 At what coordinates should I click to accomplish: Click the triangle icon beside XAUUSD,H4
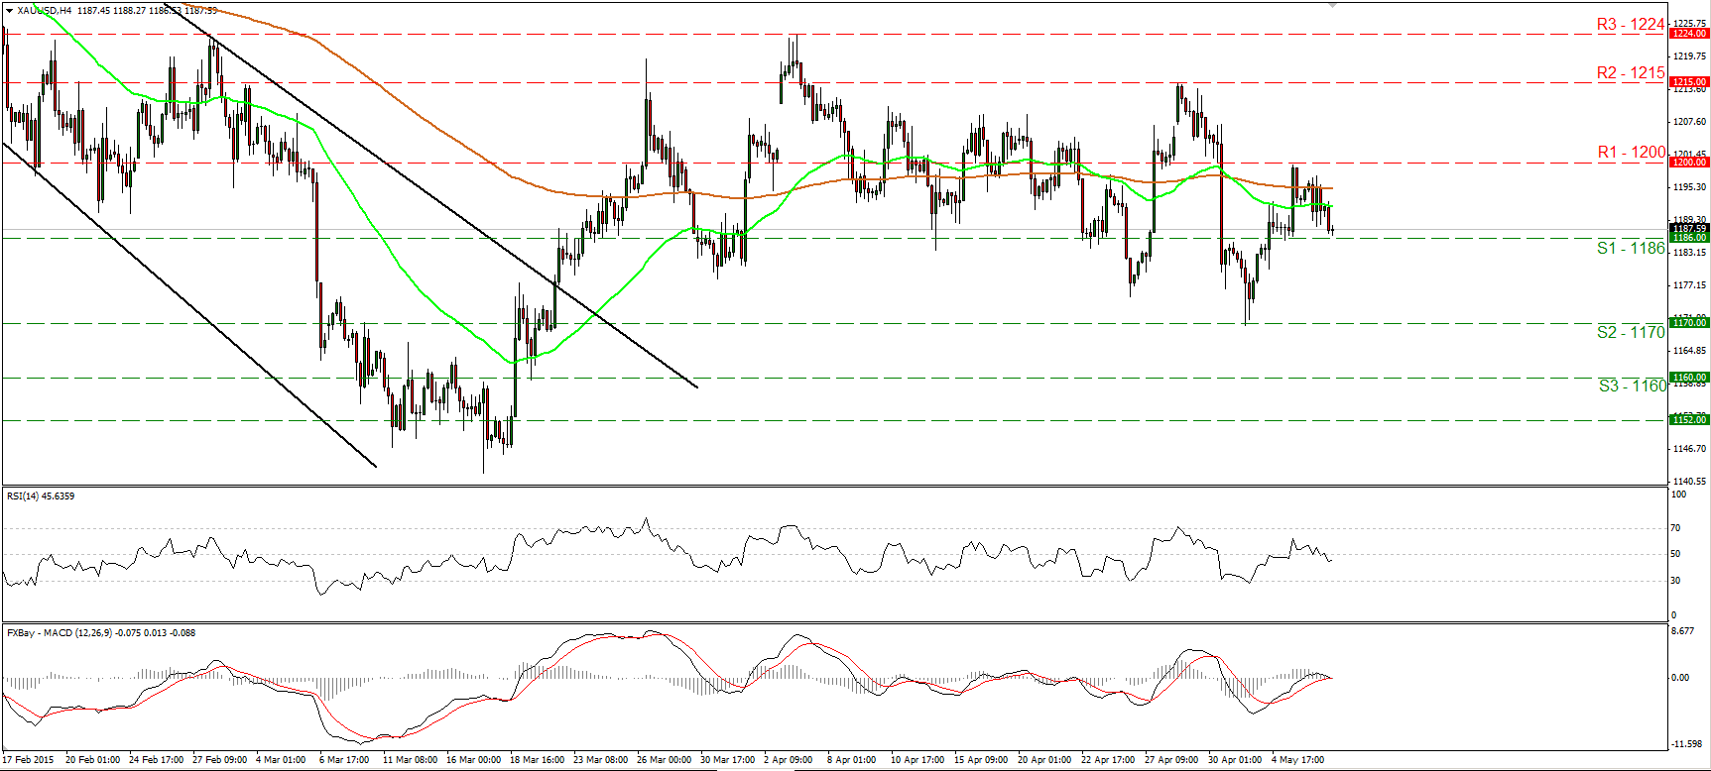(10, 10)
